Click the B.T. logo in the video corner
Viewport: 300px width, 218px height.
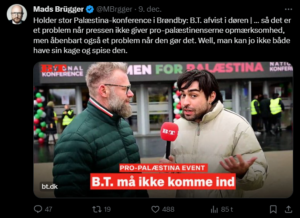click(x=54, y=68)
